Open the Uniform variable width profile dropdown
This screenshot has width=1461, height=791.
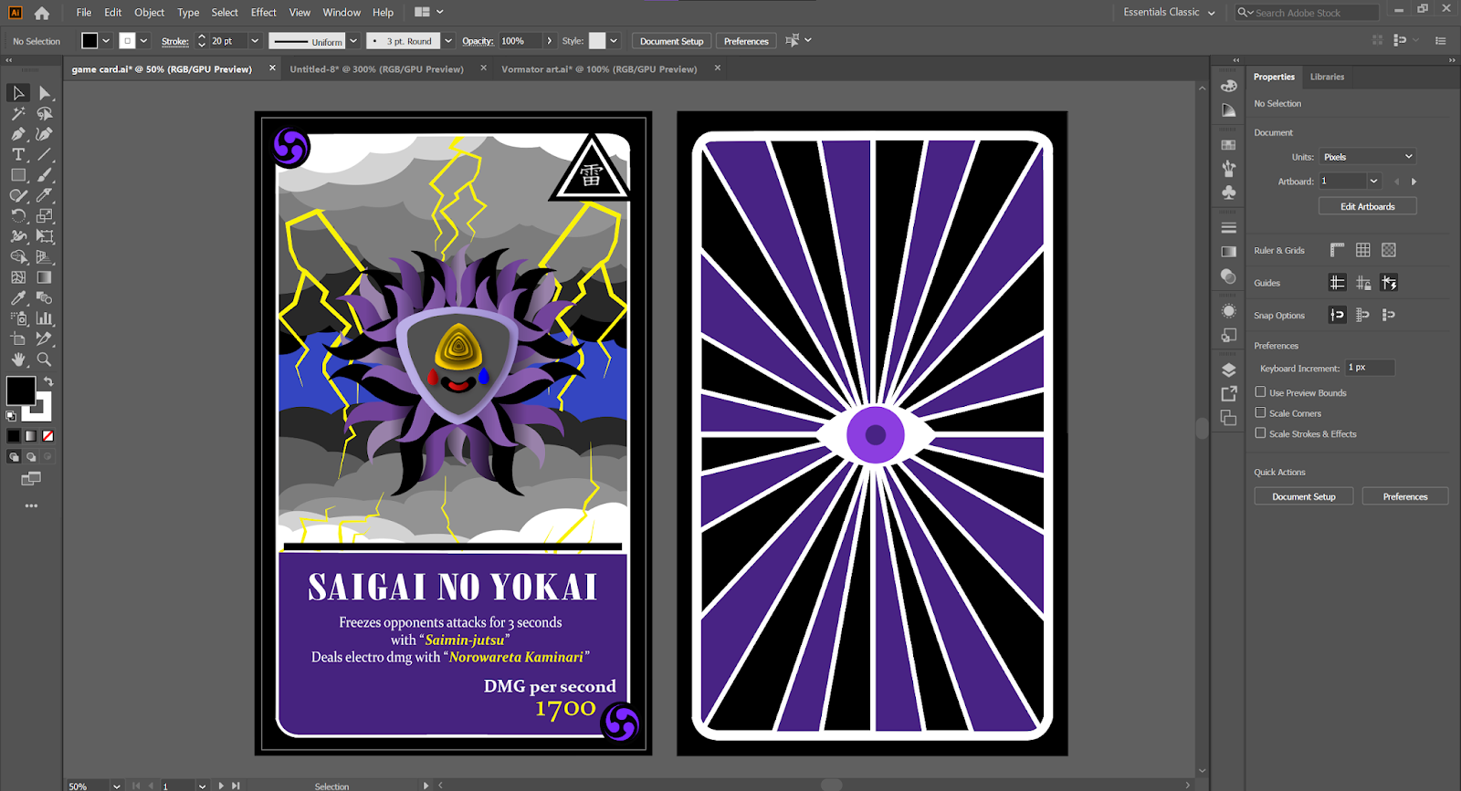(353, 41)
